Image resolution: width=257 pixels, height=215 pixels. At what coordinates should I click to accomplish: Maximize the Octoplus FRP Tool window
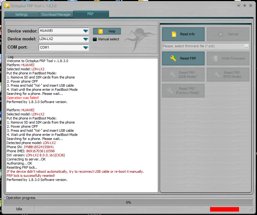245,6
